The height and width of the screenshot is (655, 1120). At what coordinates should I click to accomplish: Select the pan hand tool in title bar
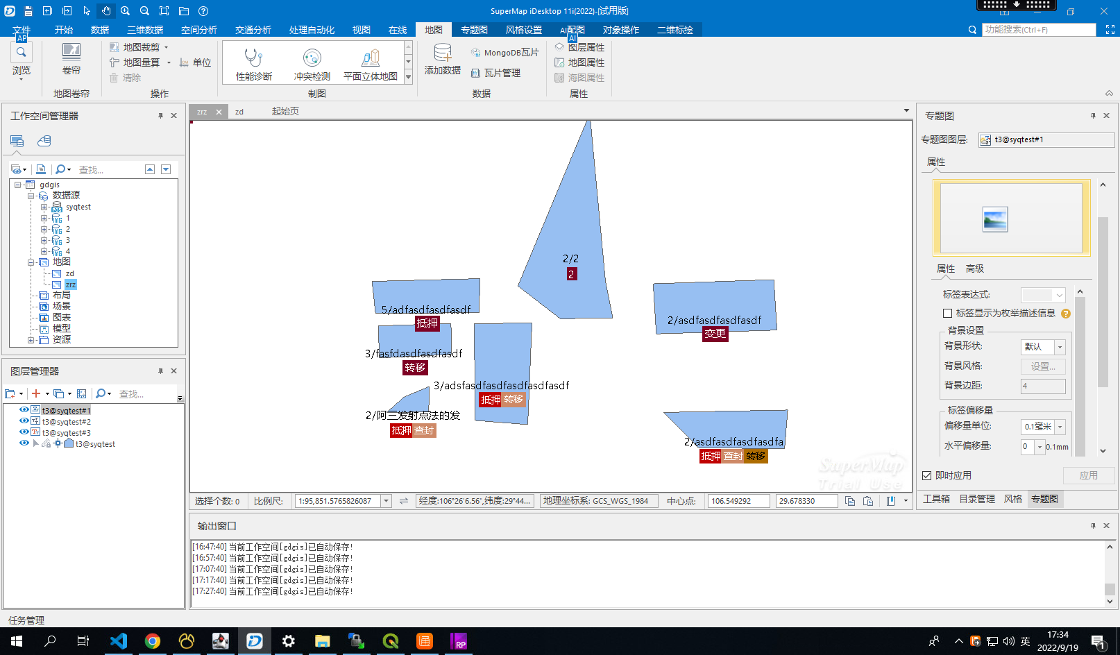point(105,11)
